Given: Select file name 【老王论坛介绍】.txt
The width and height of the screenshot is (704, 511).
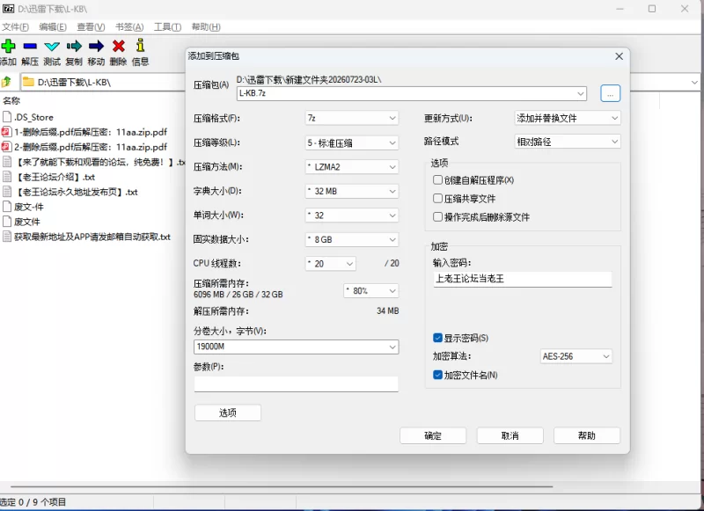Looking at the screenshot, I should pyautogui.click(x=55, y=177).
